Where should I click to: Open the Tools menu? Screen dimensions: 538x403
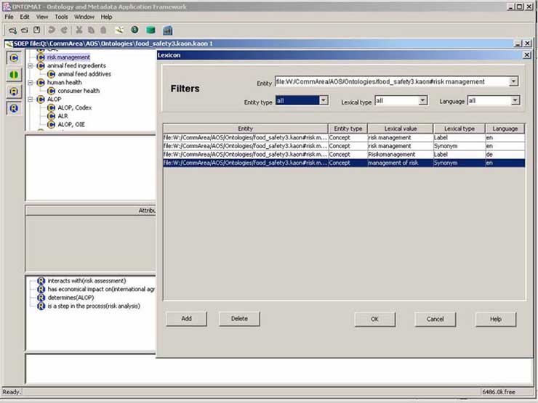(61, 17)
